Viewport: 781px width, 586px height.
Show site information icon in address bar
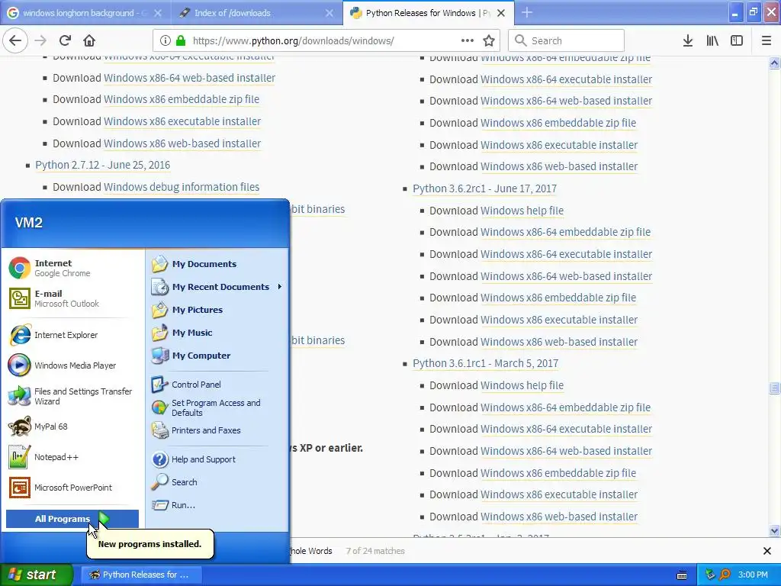tap(166, 41)
